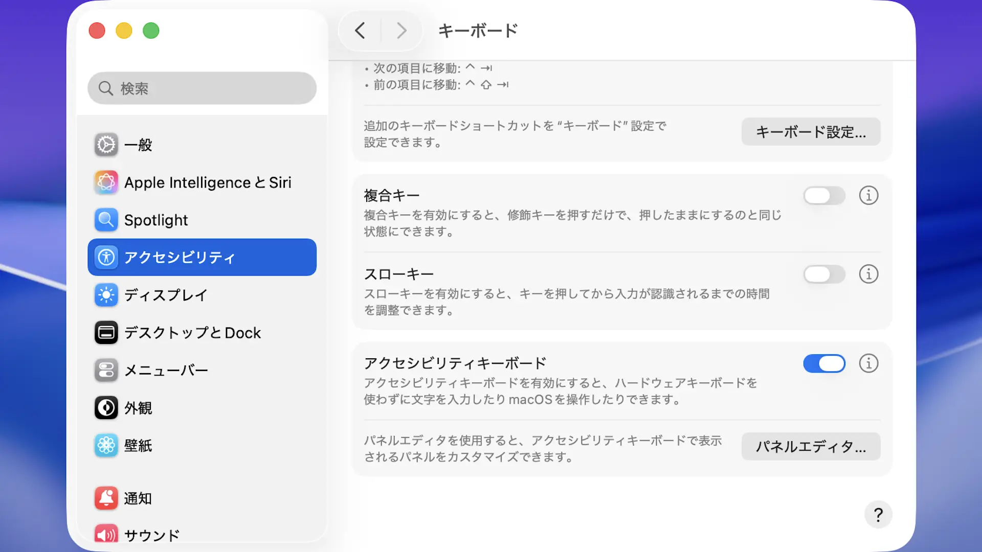982x552 pixels.
Task: Show info for 複合キー
Action: click(x=868, y=195)
